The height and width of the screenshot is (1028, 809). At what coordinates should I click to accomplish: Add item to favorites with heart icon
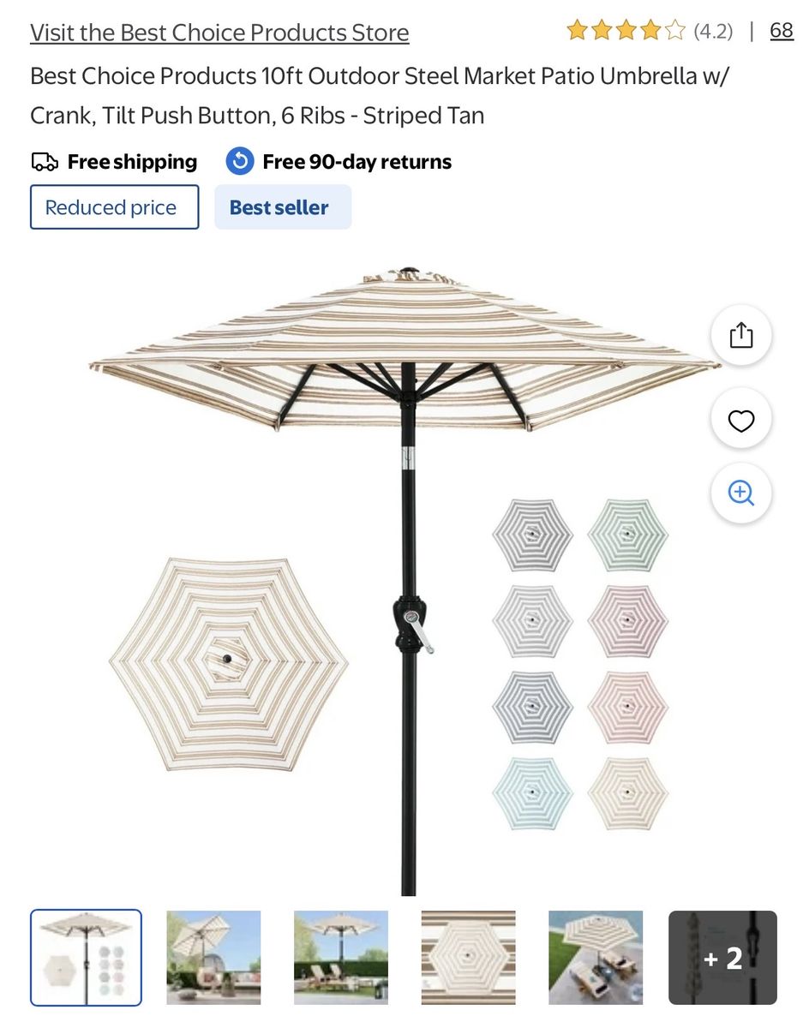click(741, 420)
